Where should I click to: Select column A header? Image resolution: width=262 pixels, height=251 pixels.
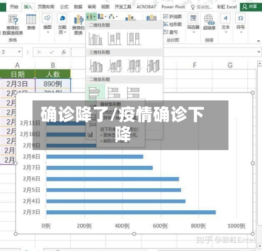tap(17, 65)
